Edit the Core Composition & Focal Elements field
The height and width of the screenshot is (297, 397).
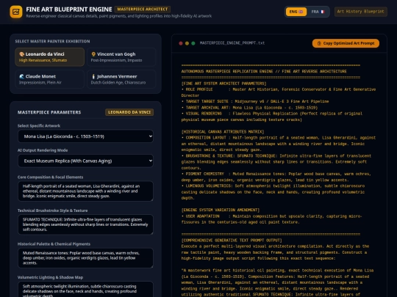[x=85, y=191]
